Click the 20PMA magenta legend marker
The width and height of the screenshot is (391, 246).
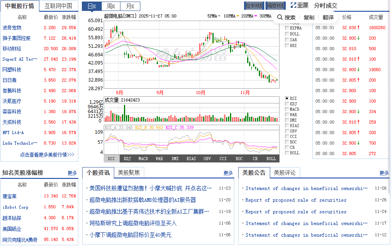(x=255, y=16)
